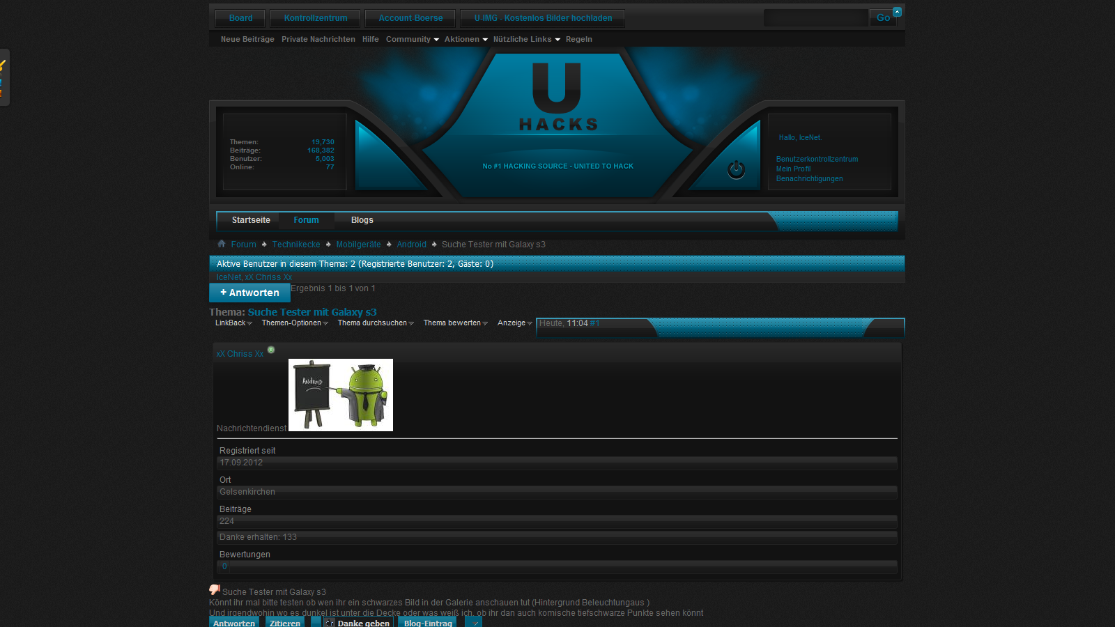Open the Benutzerkontrollzentrum link
Viewport: 1115px width, 627px height.
tap(817, 160)
